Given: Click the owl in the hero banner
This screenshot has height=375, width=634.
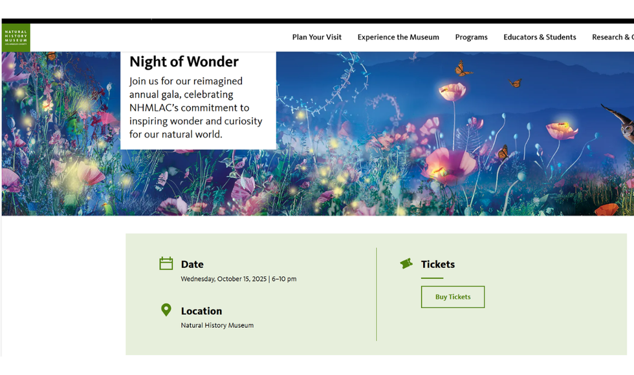Looking at the screenshot, I should coord(622,124).
